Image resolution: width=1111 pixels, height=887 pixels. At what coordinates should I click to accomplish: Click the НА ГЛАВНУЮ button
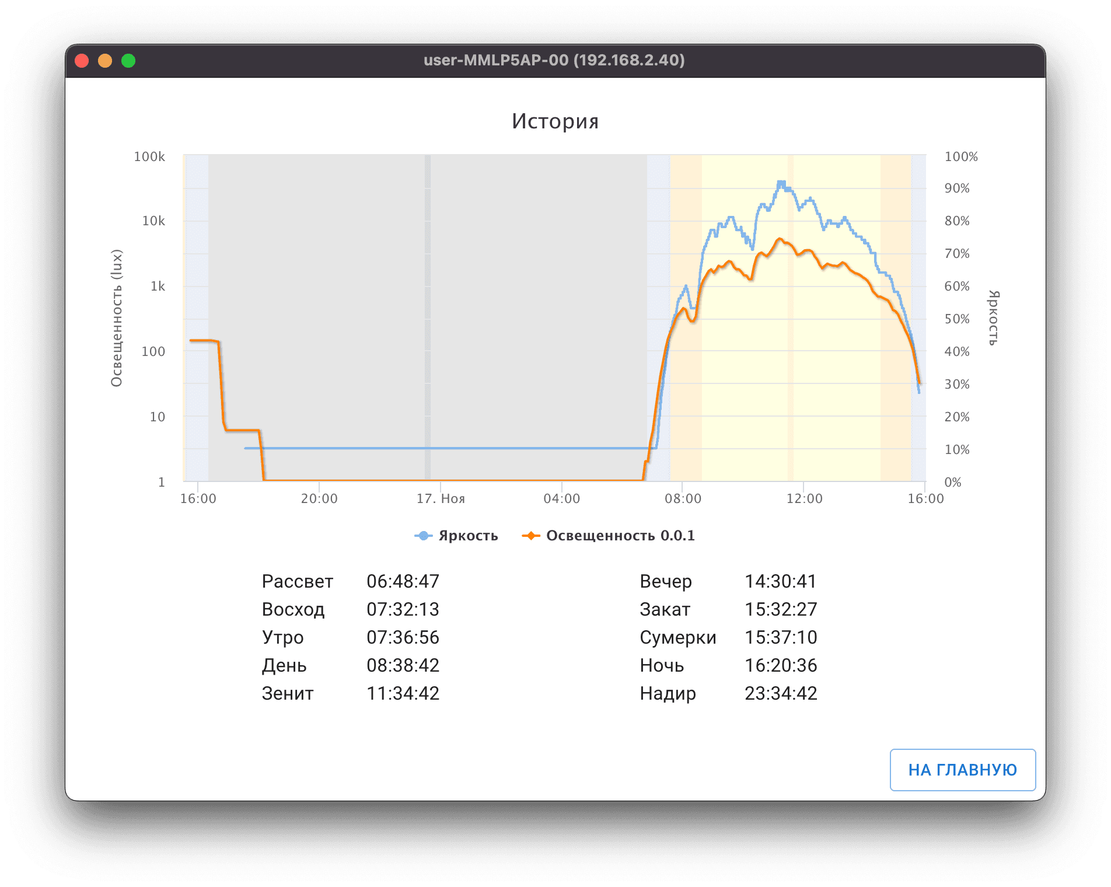(962, 770)
